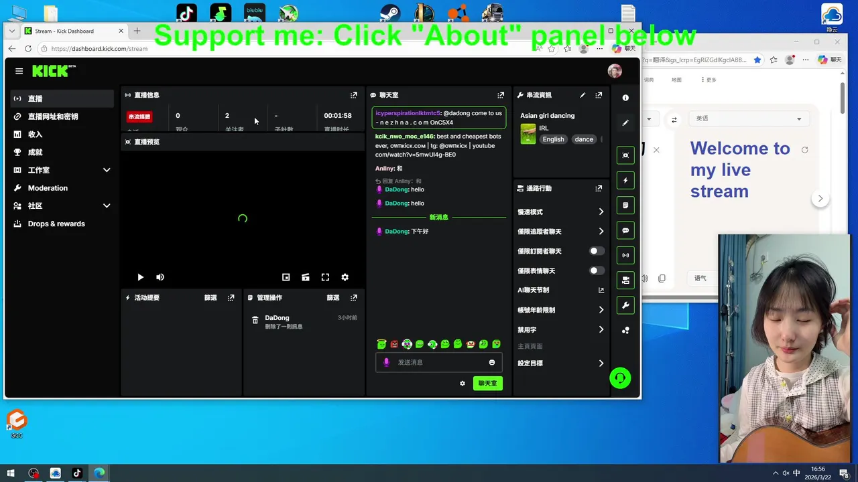Toggle the broadcast signal icon in right toolbar
The width and height of the screenshot is (858, 482).
click(x=625, y=255)
